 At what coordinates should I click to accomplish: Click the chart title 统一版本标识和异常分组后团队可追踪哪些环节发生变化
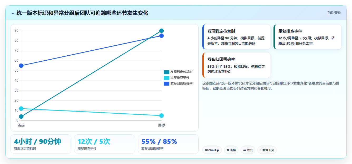click(82, 13)
